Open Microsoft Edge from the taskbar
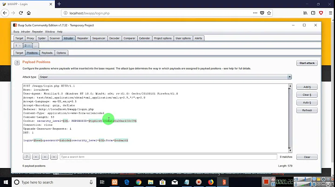335x187 pixels. tap(127, 182)
